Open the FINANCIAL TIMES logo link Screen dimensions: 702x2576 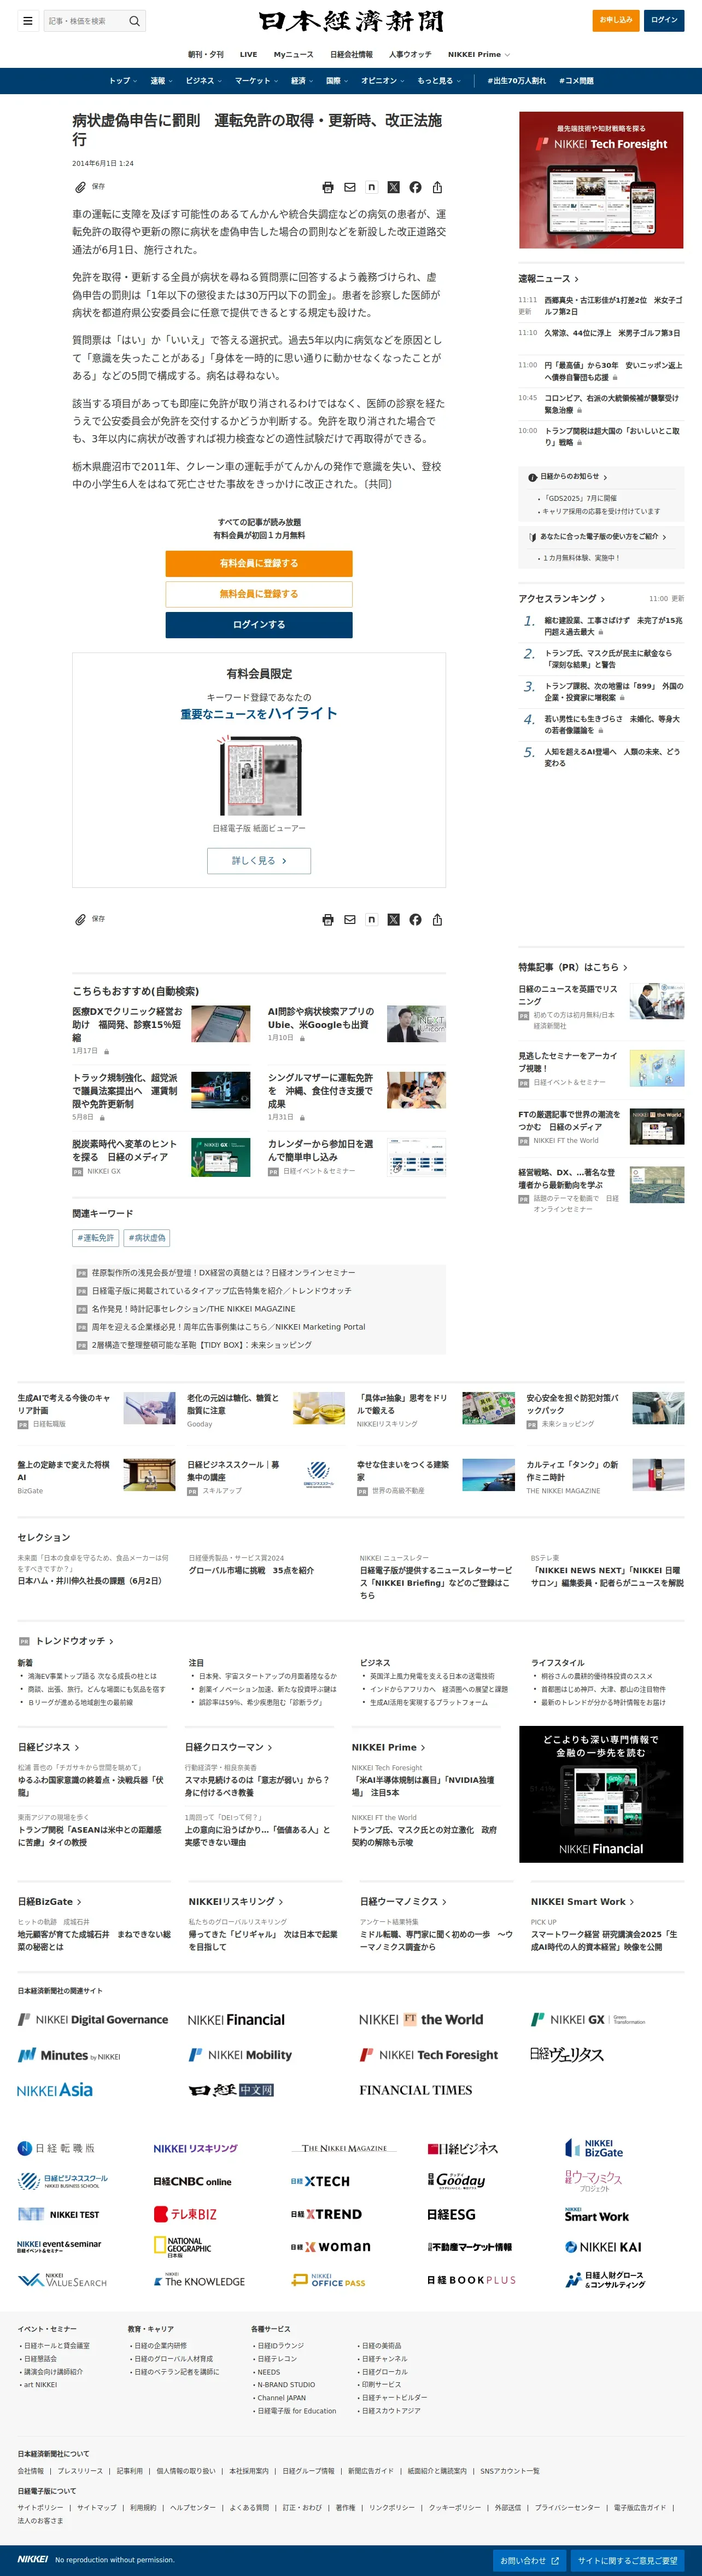[x=416, y=2091]
